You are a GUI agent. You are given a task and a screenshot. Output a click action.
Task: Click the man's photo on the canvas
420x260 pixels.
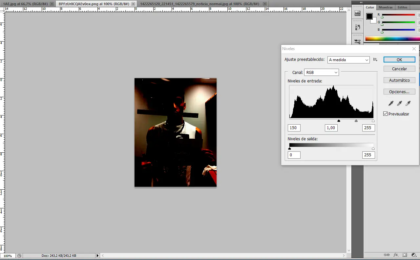click(176, 132)
